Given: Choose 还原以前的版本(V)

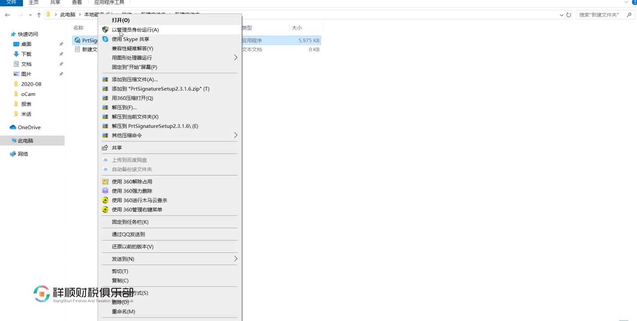Looking at the screenshot, I should pos(132,247).
